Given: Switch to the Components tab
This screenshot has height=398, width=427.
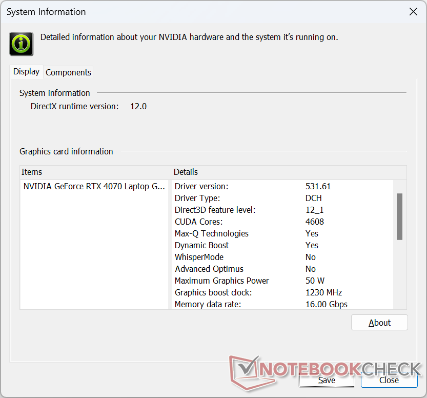Looking at the screenshot, I should (68, 72).
